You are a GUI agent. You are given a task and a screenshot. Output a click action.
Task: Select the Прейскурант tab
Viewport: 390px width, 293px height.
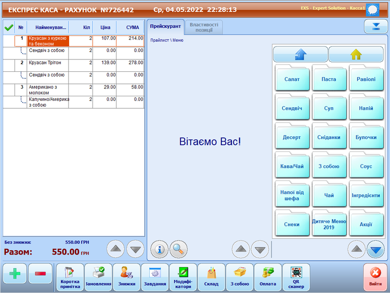[165, 26]
